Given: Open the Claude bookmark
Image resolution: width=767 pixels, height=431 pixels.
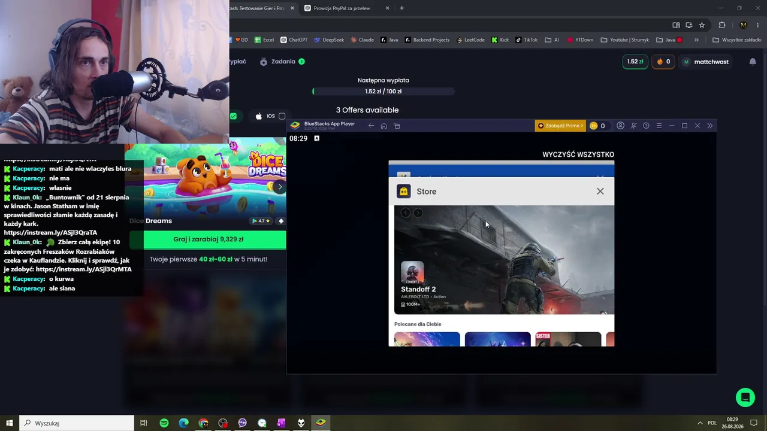Looking at the screenshot, I should (363, 40).
